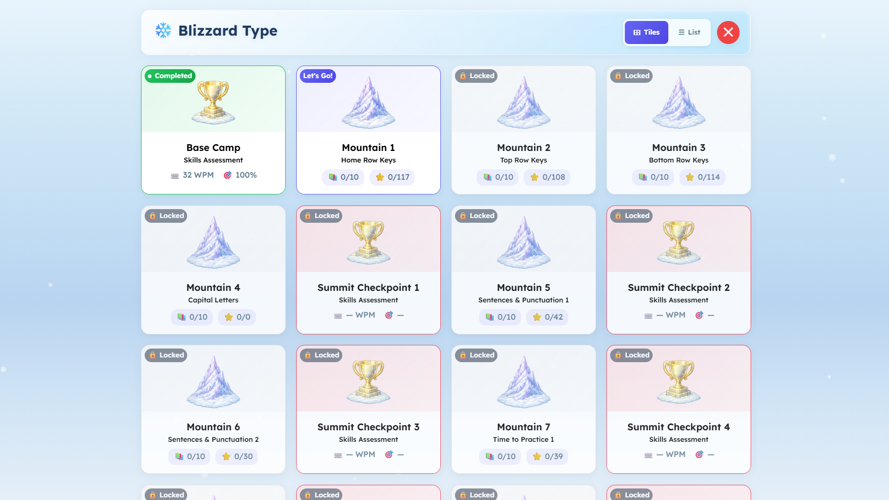Click the Mountain 4 ice peak icon

tap(213, 242)
